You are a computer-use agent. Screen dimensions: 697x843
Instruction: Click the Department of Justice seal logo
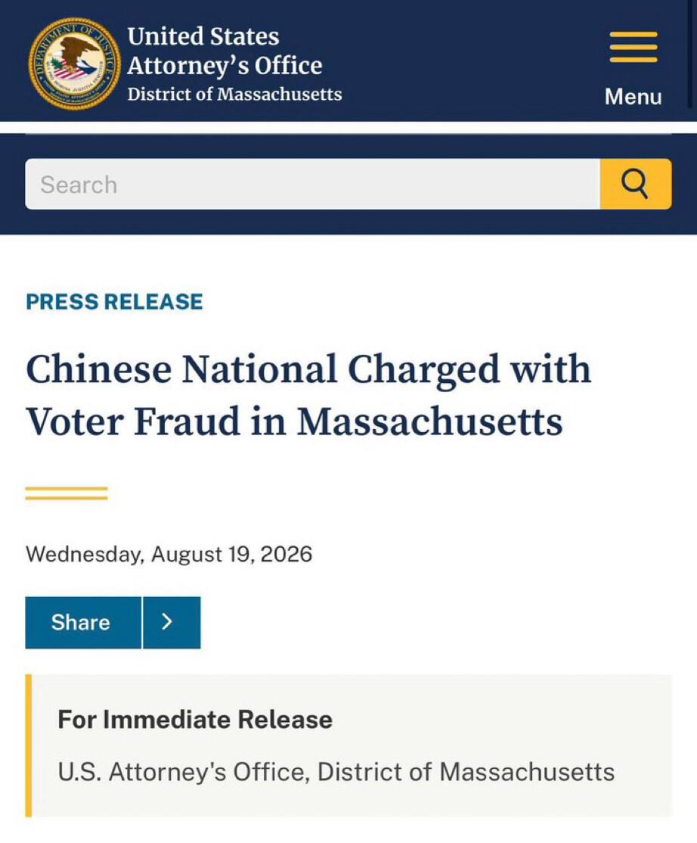coord(75,64)
